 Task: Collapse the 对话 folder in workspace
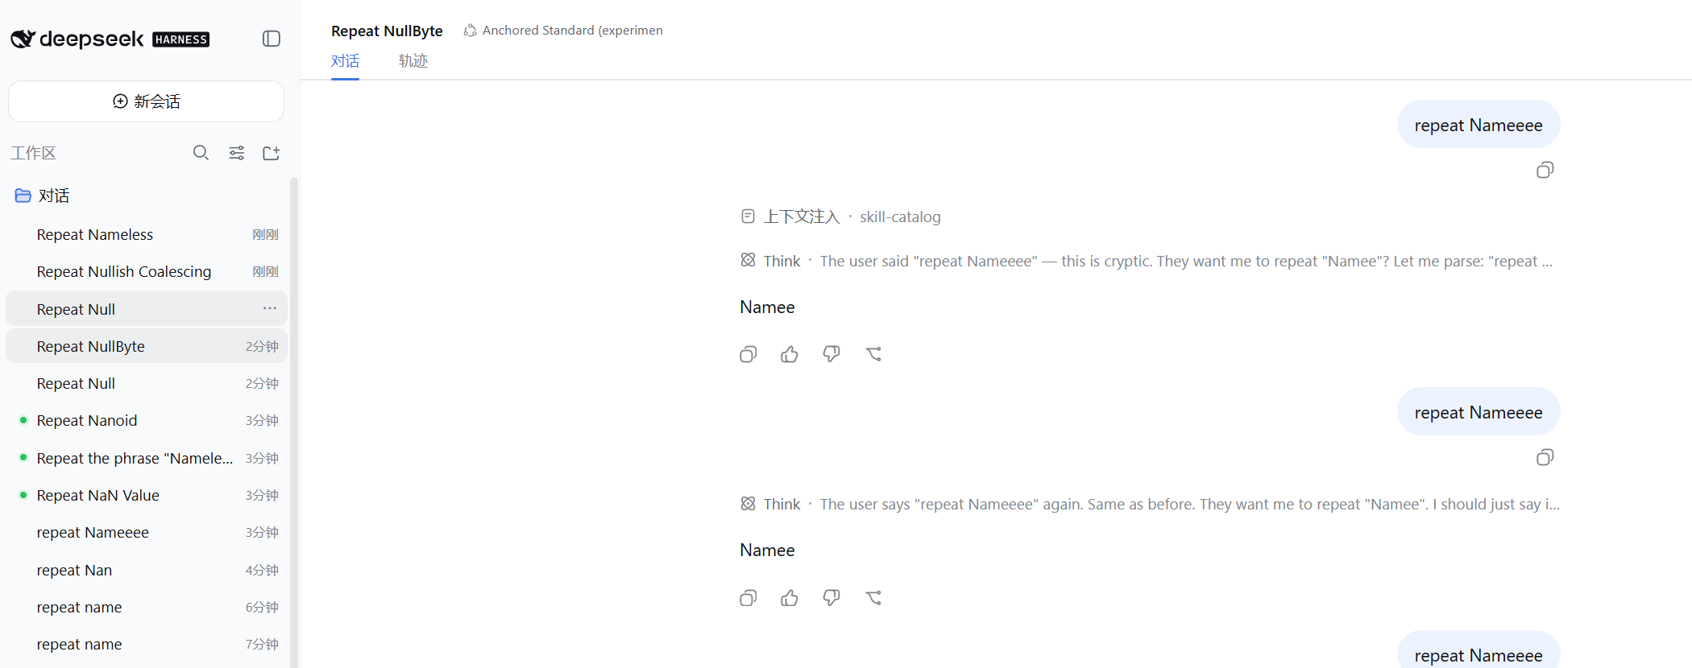tap(42, 196)
